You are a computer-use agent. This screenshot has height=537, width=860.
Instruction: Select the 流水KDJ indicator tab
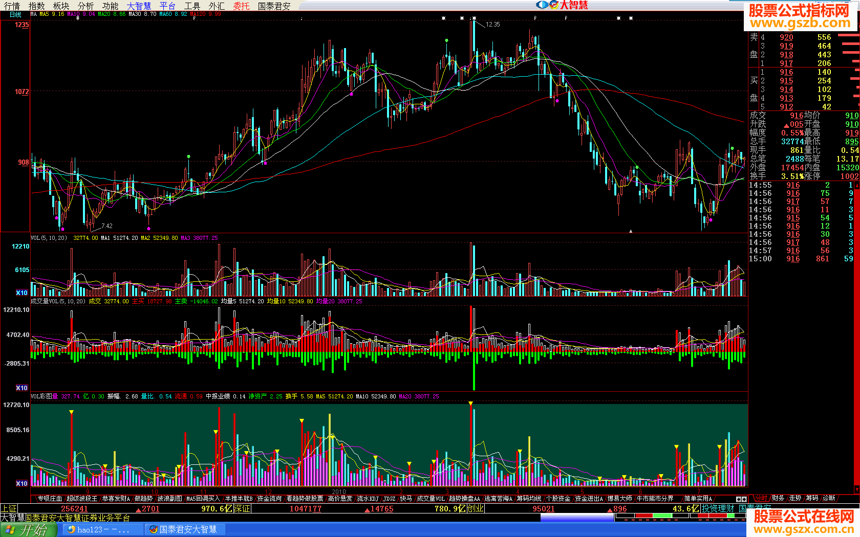click(368, 498)
